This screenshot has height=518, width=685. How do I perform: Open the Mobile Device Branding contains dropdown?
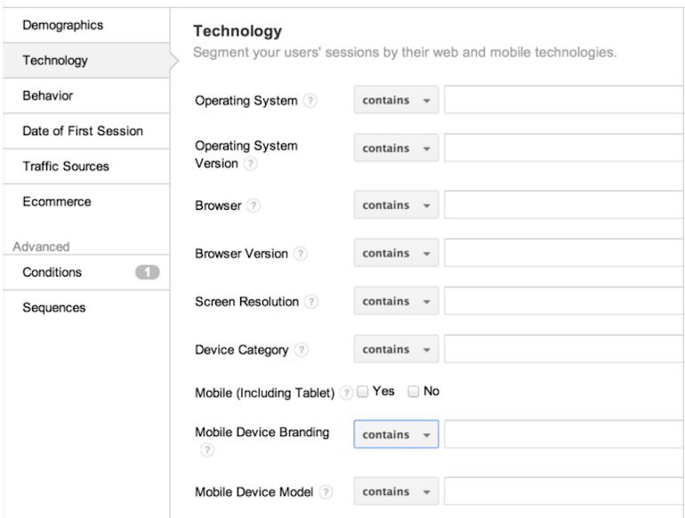396,435
